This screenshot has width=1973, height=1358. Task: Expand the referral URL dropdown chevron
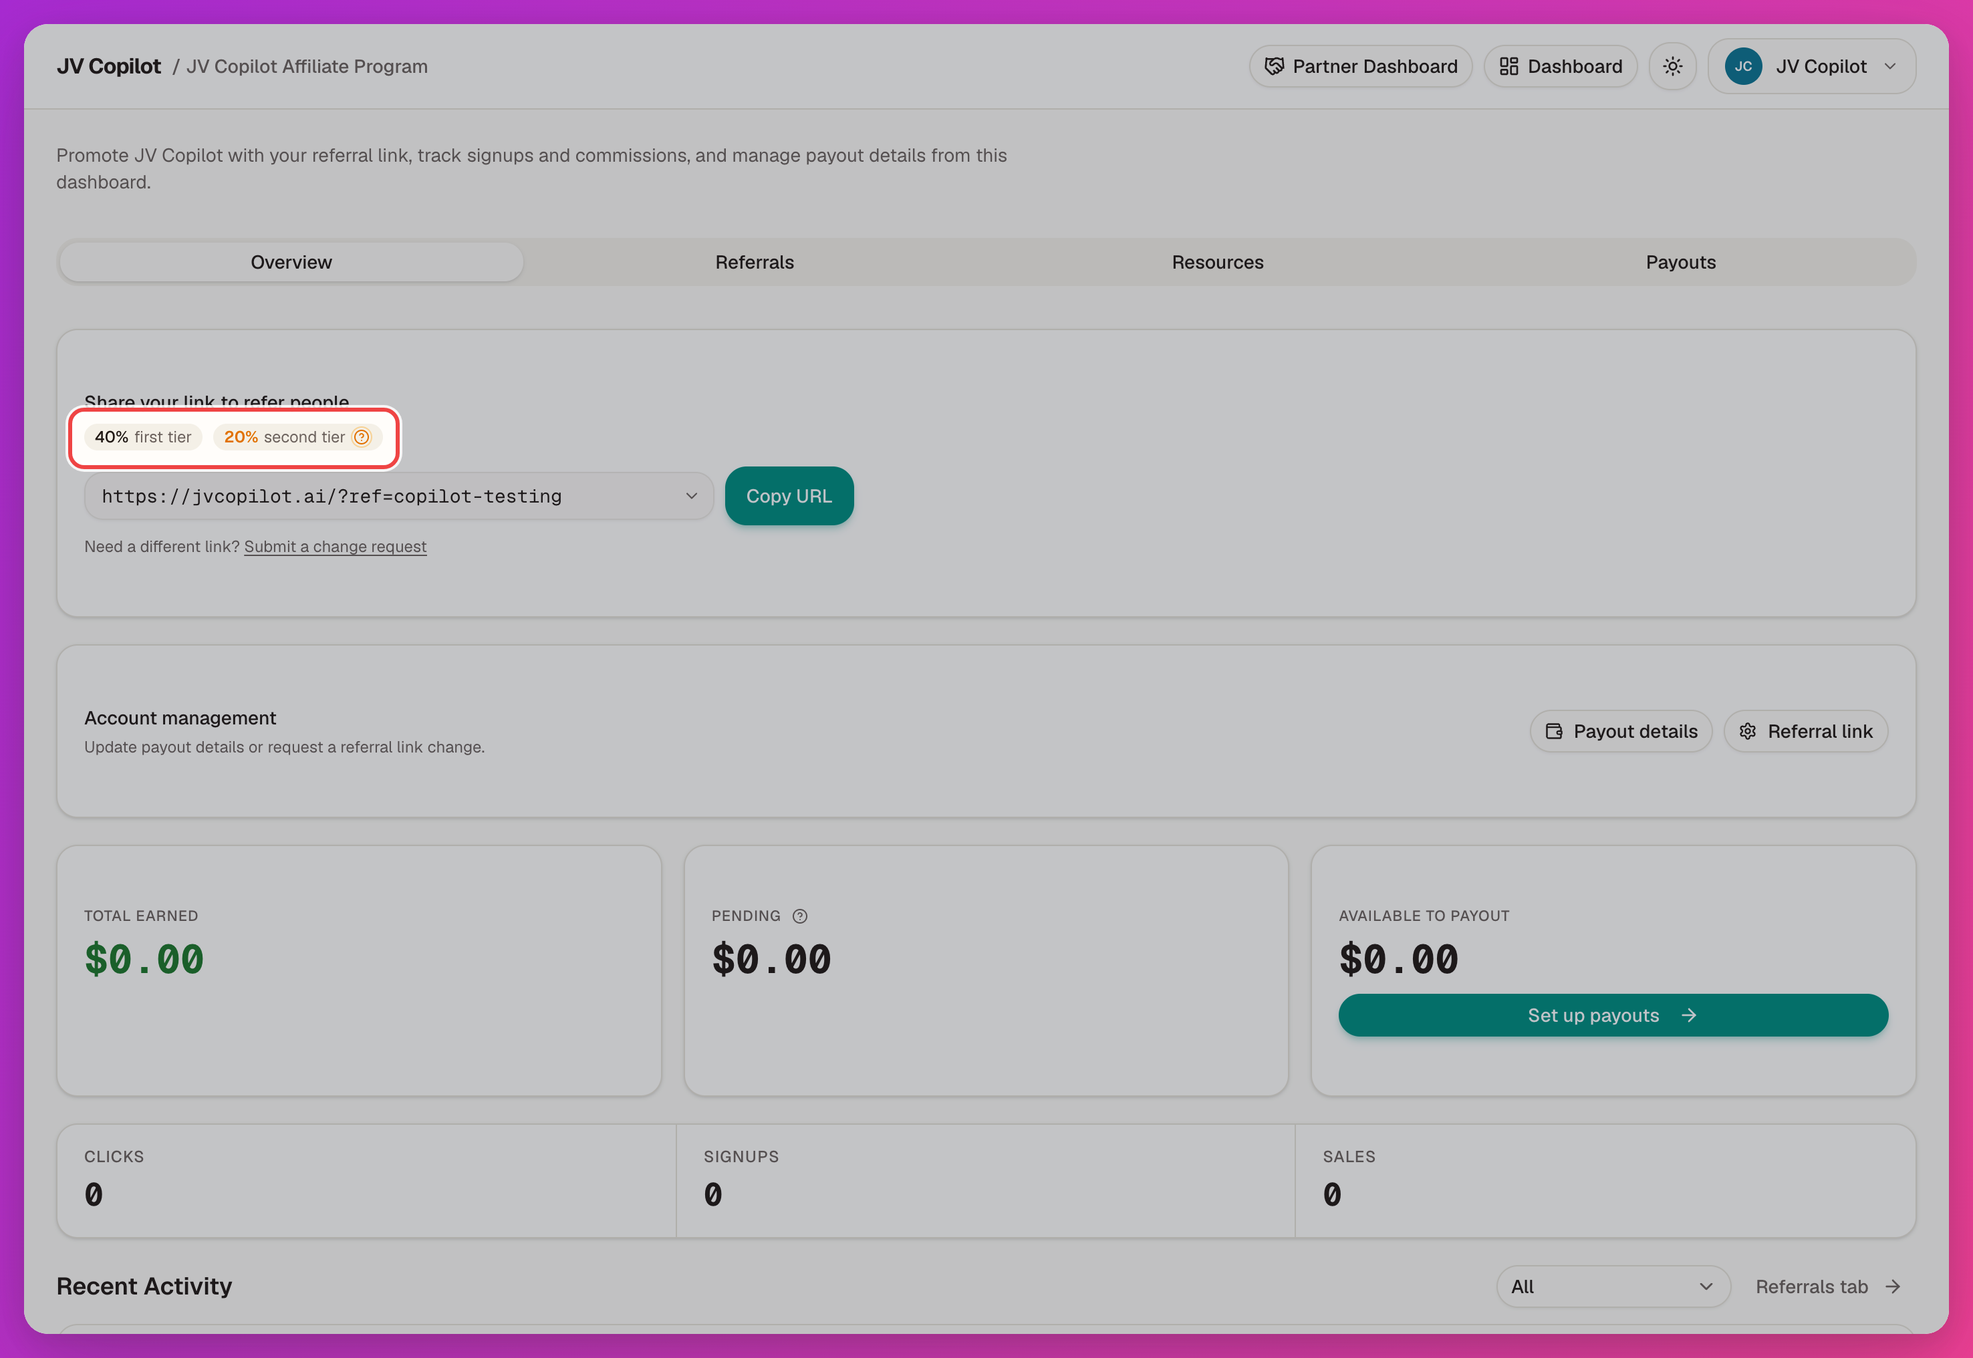point(691,496)
